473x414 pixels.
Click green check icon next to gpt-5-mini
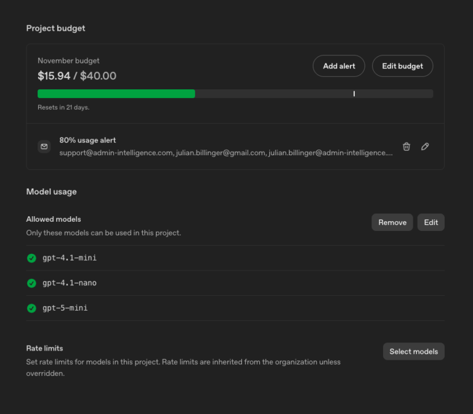tap(31, 307)
